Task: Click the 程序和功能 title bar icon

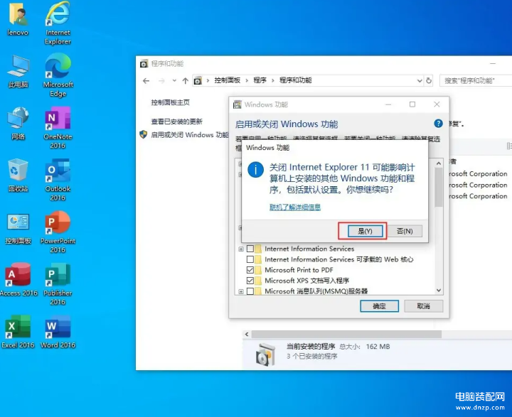Action: tap(144, 64)
